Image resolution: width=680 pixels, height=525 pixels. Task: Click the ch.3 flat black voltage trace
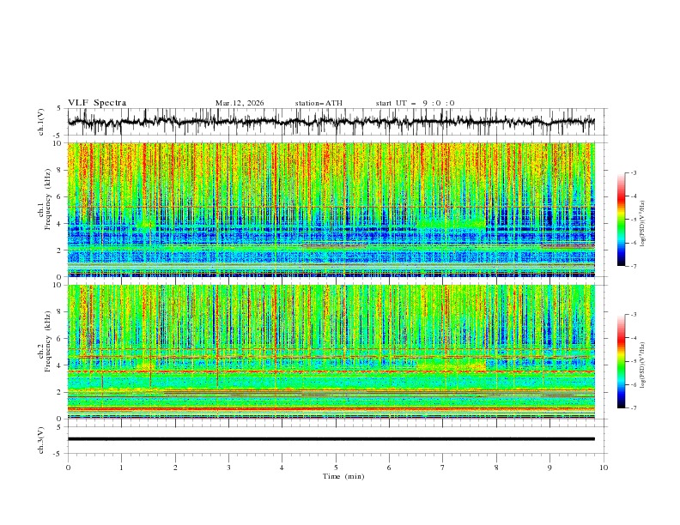click(x=331, y=439)
